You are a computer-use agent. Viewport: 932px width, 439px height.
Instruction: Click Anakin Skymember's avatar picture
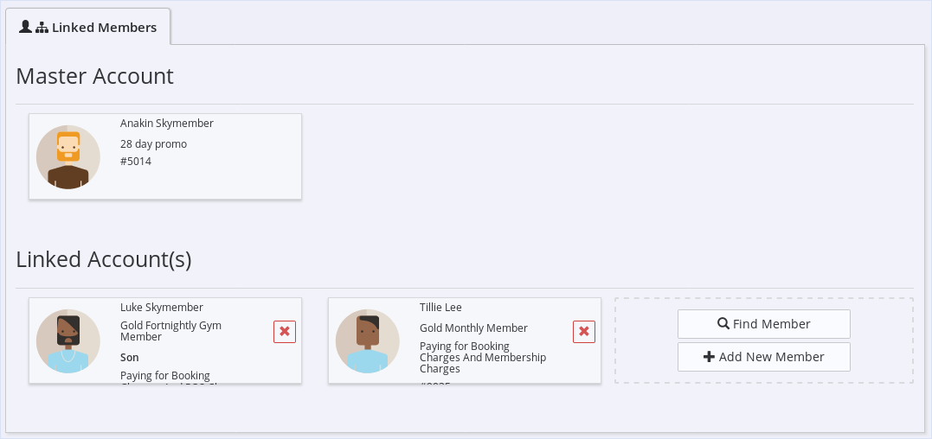click(x=68, y=157)
